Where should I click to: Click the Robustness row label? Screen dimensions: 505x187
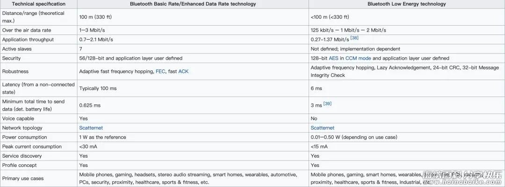coord(15,72)
